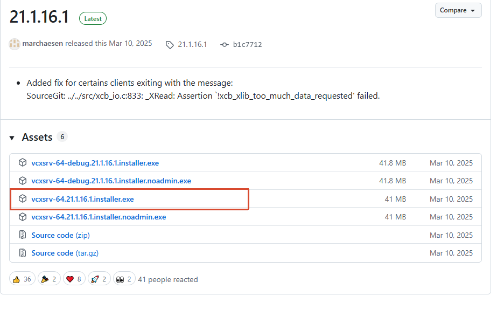497x309 pixels.
Task: Open commit b1c7712 link
Action: click(x=247, y=44)
